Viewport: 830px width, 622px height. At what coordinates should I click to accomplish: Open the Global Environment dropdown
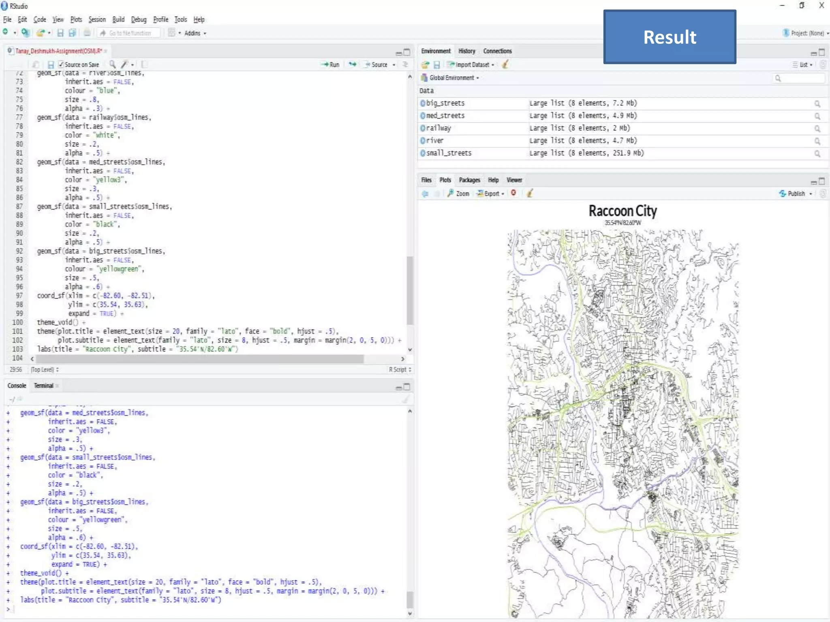click(x=451, y=78)
